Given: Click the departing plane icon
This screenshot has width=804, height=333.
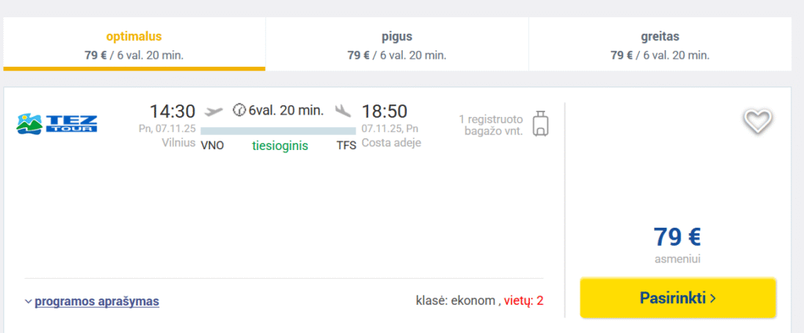Looking at the screenshot, I should [213, 111].
